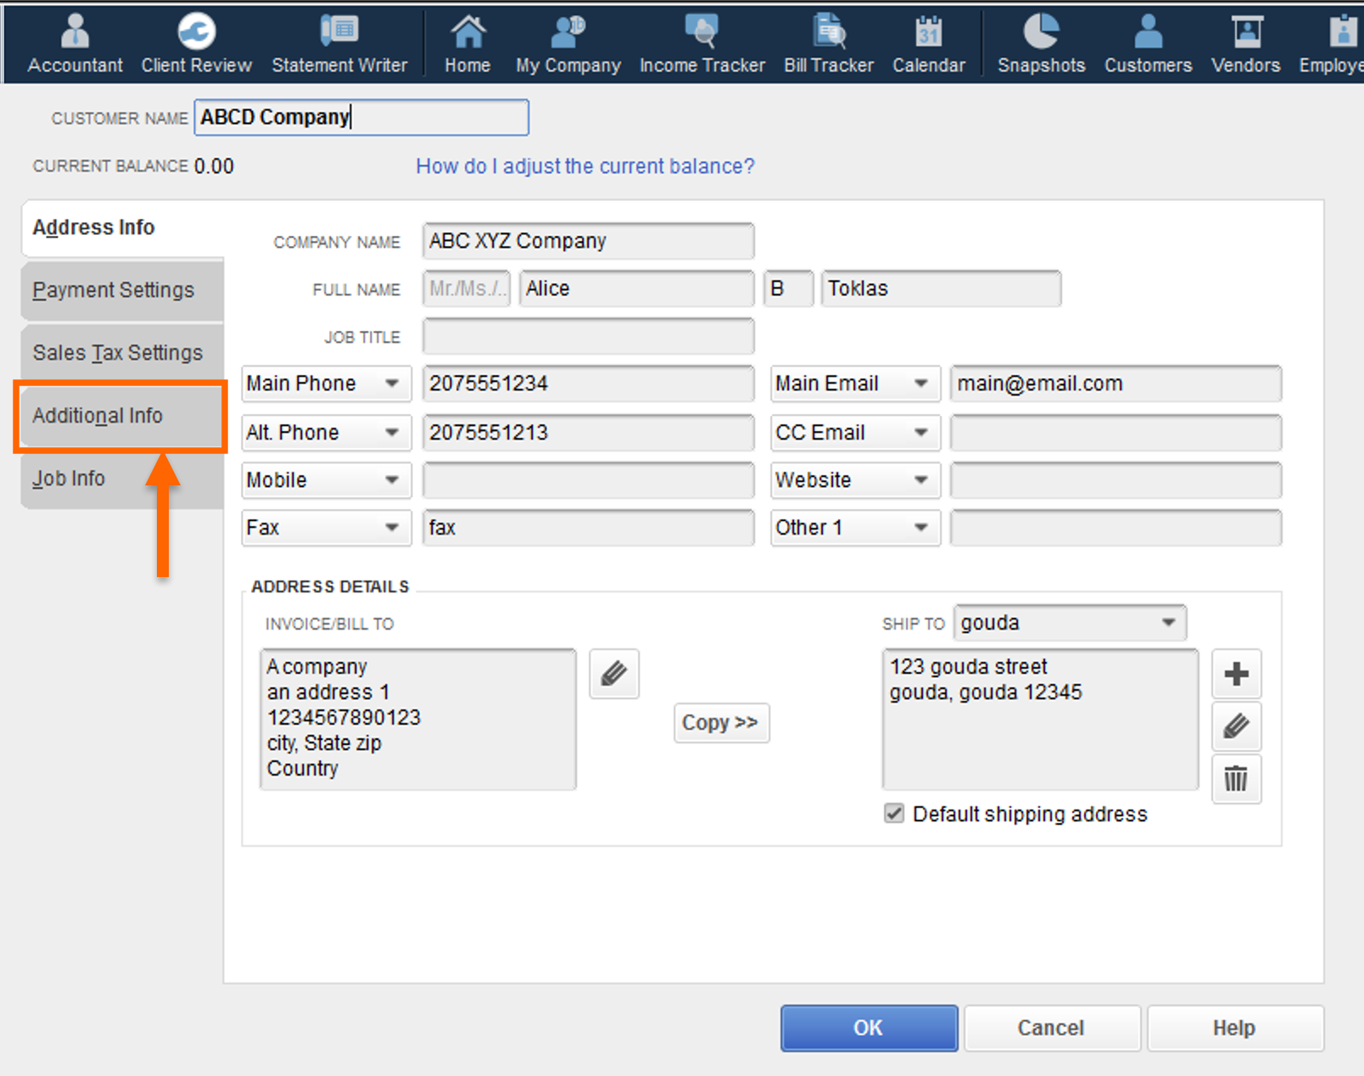Delete the Ship To address with trash icon
Image resolution: width=1364 pixels, height=1076 pixels.
[1236, 779]
